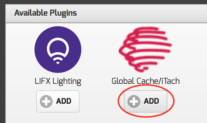Click the "Global Cache/iTach" plugin name
This screenshot has width=207, height=123.
point(146,81)
